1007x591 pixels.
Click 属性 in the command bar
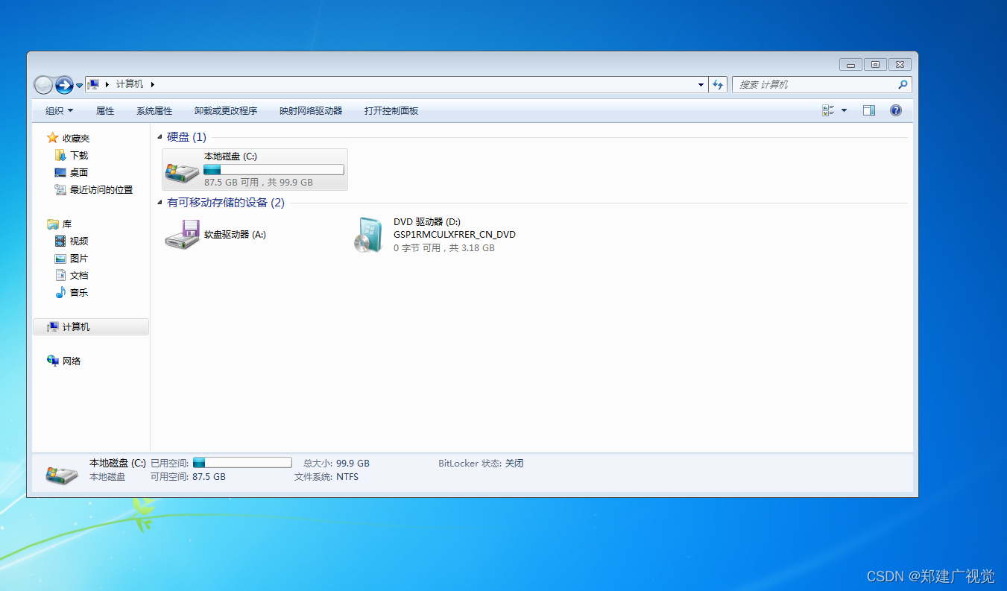click(105, 111)
